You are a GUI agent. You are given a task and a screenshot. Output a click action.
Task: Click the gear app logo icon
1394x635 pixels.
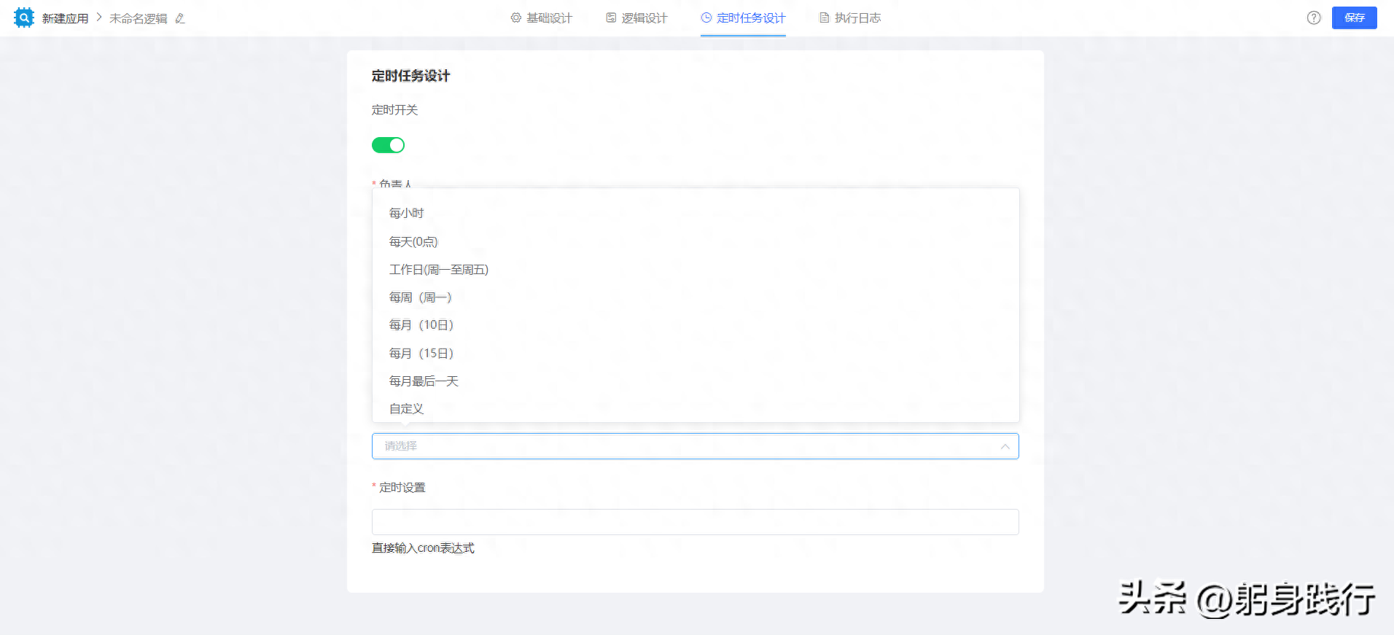click(x=24, y=17)
